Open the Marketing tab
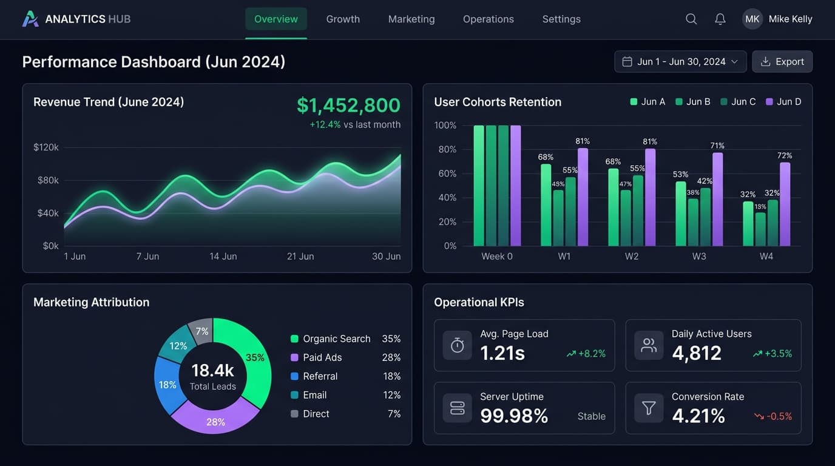 (411, 19)
